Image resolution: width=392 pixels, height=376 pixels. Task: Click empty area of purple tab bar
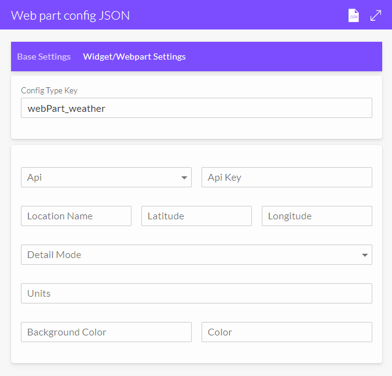(x=283, y=57)
